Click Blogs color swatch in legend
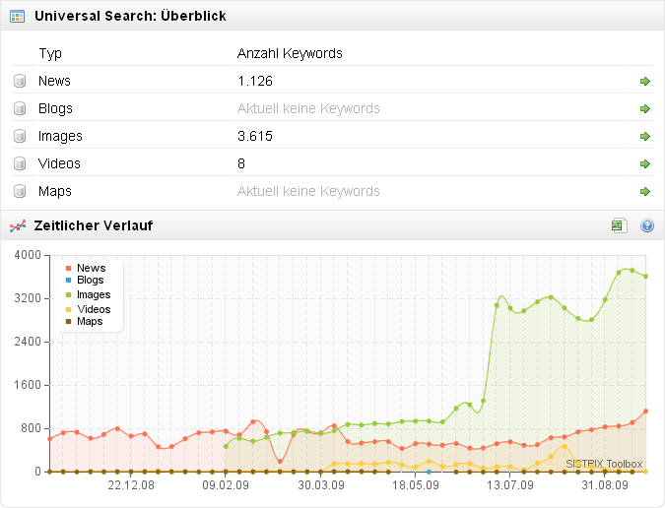Image resolution: width=665 pixels, height=508 pixels. [x=68, y=281]
